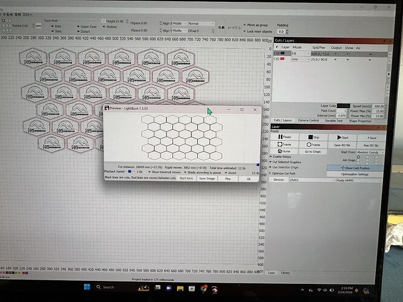Open Microsoft Store from the taskbar
Viewport: 403px width, 302px height.
pos(192,289)
